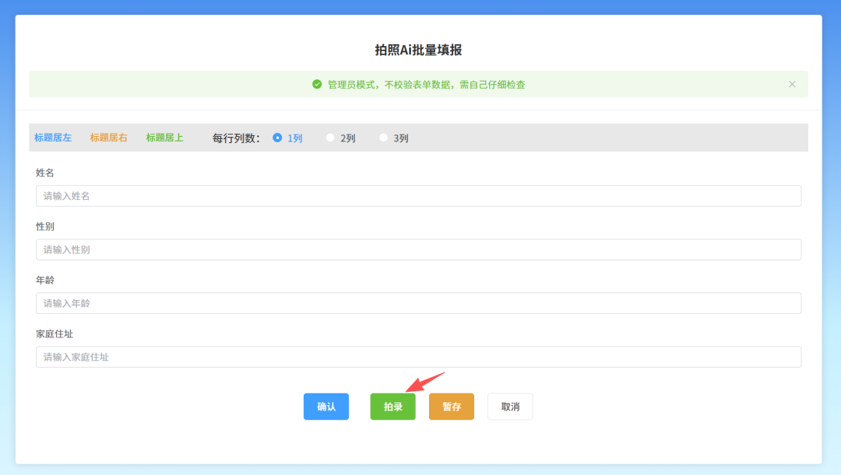The height and width of the screenshot is (475, 841).
Task: Click the blue 确认 button
Action: tap(326, 407)
